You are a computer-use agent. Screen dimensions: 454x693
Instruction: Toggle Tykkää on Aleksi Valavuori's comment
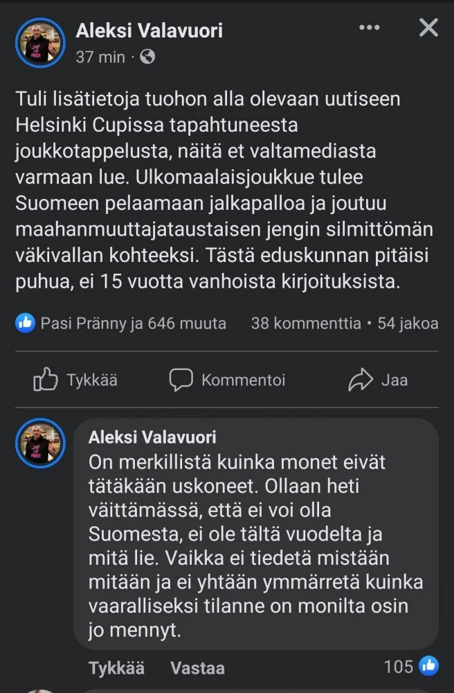click(x=116, y=667)
